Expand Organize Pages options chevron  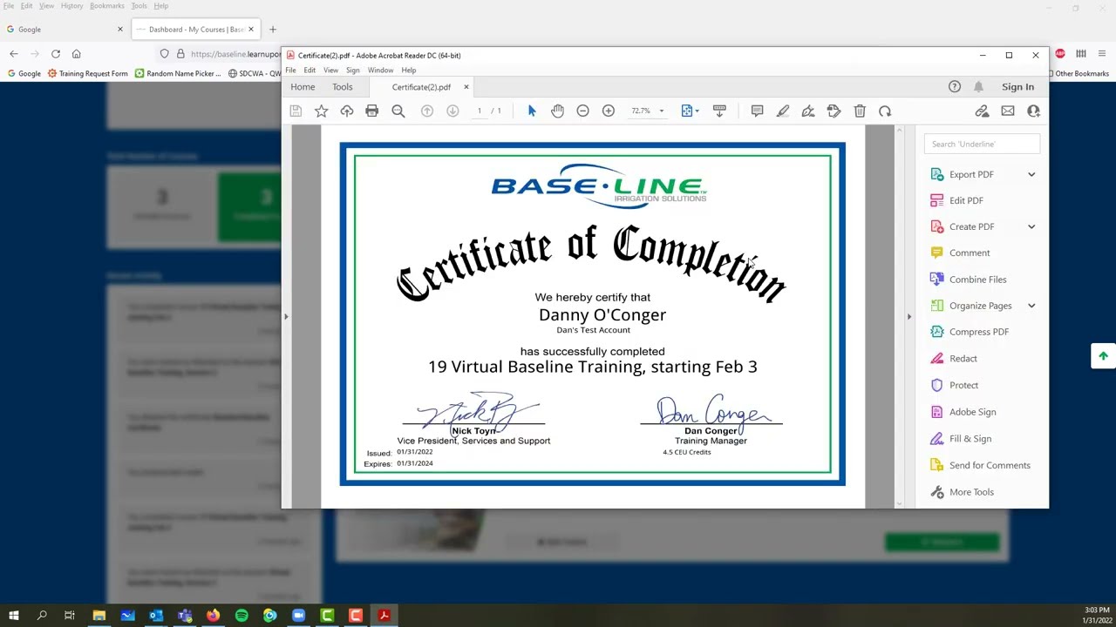pos(1031,306)
